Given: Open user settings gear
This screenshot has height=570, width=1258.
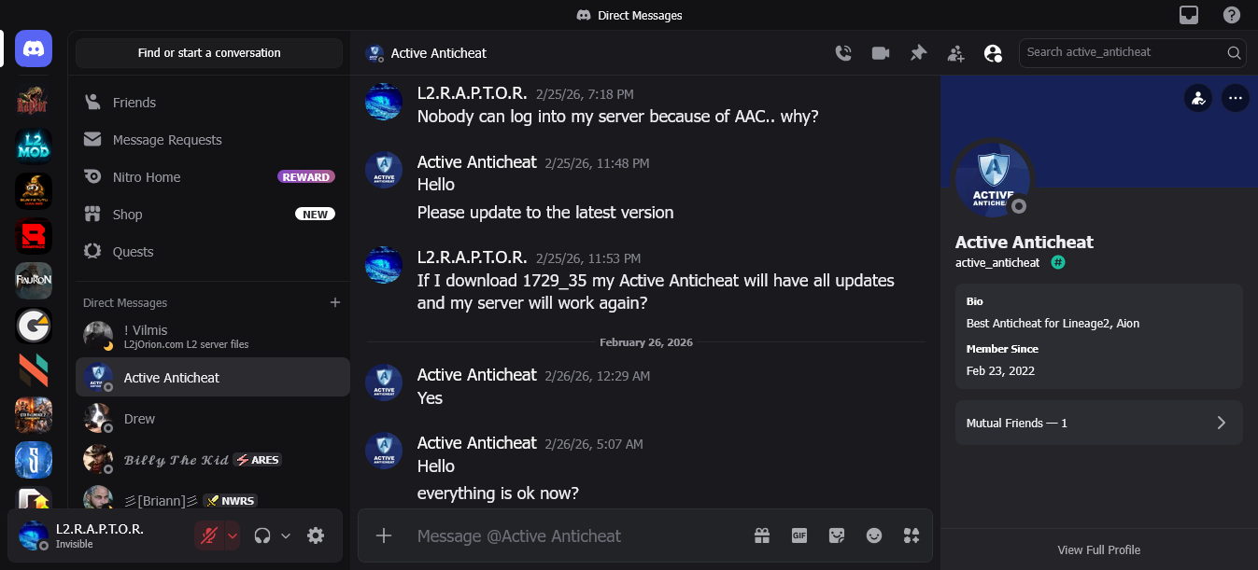Looking at the screenshot, I should pyautogui.click(x=316, y=535).
